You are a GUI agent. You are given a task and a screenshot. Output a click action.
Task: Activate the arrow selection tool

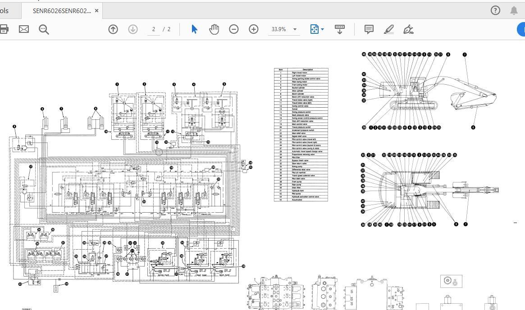tap(194, 29)
